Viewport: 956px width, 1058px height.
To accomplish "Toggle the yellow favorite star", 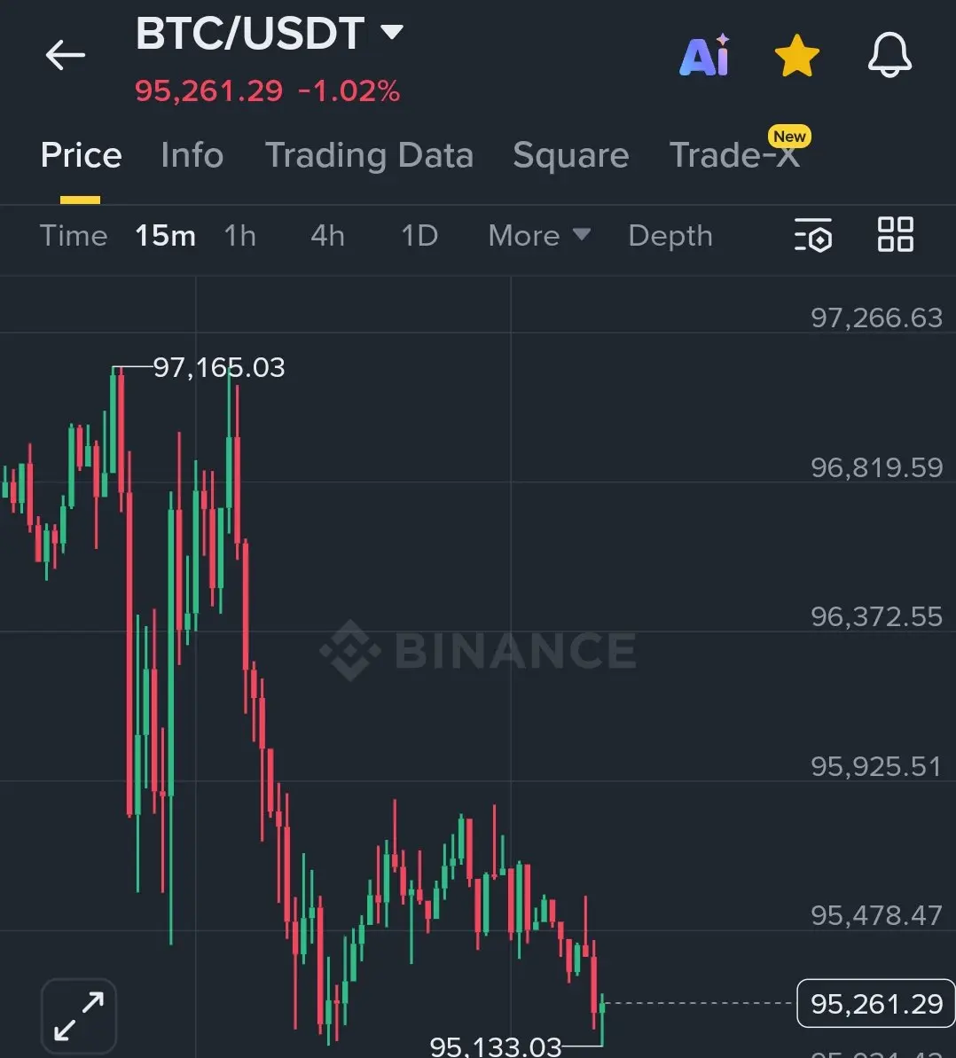I will [796, 55].
